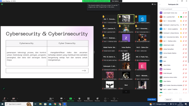189x106 pixels.
Task: Change gallery layout with the View button
Action: pos(154,4)
